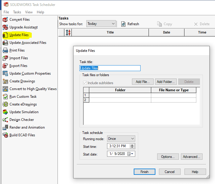Click the sort arrows column header icon
215x184 pixels.
tap(68, 33)
